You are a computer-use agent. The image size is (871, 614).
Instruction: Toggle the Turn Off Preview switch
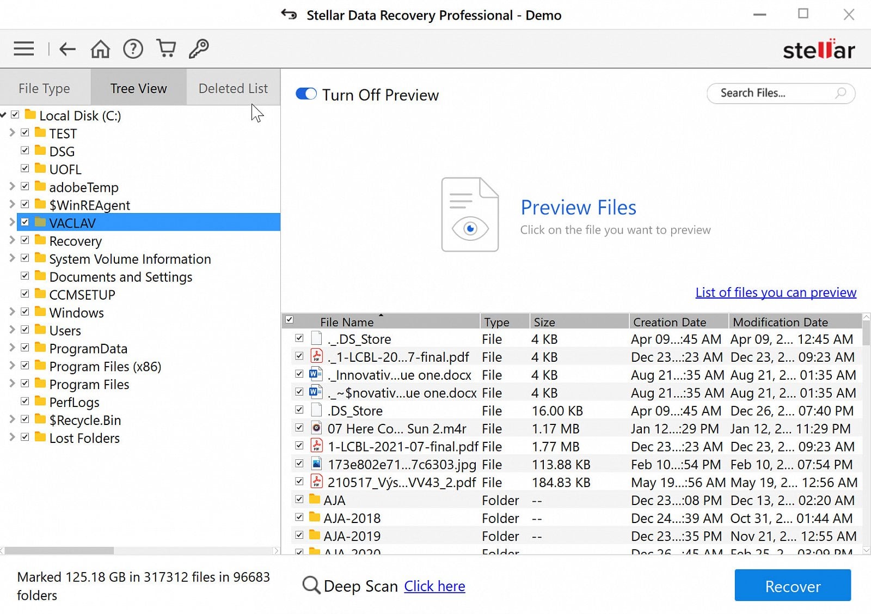coord(306,94)
